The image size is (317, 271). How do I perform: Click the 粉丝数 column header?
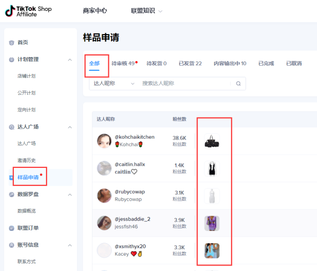click(x=180, y=119)
